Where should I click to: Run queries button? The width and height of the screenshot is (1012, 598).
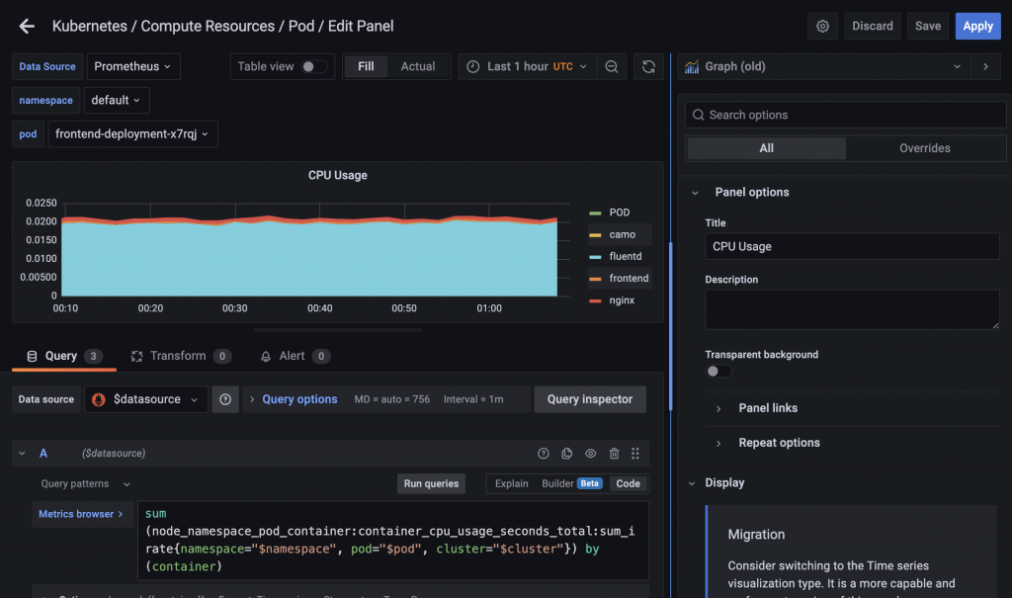point(431,483)
